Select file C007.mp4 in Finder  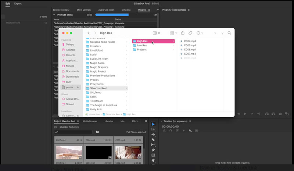[x=190, y=54]
